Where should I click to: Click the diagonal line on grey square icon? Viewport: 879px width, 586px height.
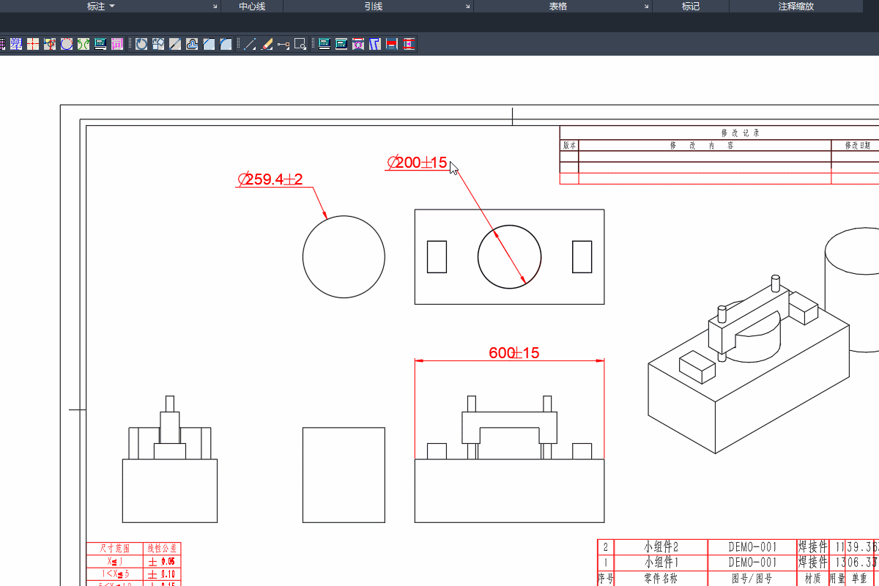175,44
